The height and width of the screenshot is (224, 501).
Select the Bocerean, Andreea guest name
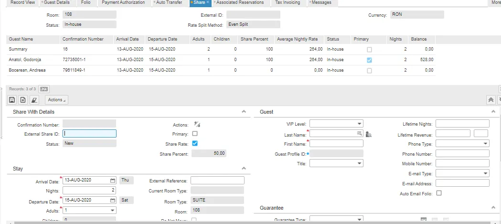point(27,70)
